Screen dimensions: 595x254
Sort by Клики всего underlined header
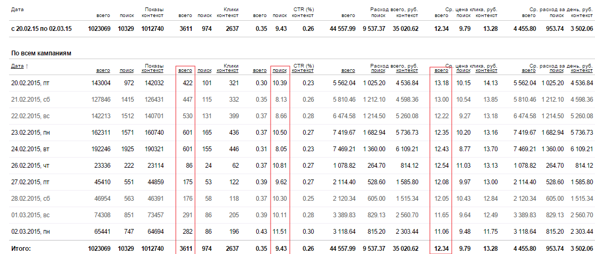click(185, 70)
